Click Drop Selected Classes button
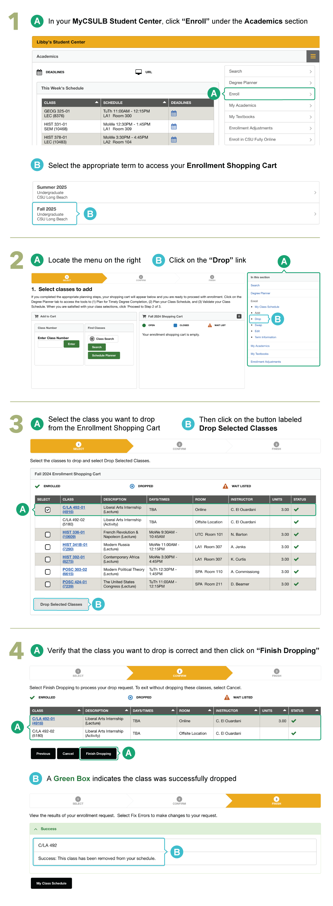This screenshot has height=906, width=333. [x=61, y=604]
